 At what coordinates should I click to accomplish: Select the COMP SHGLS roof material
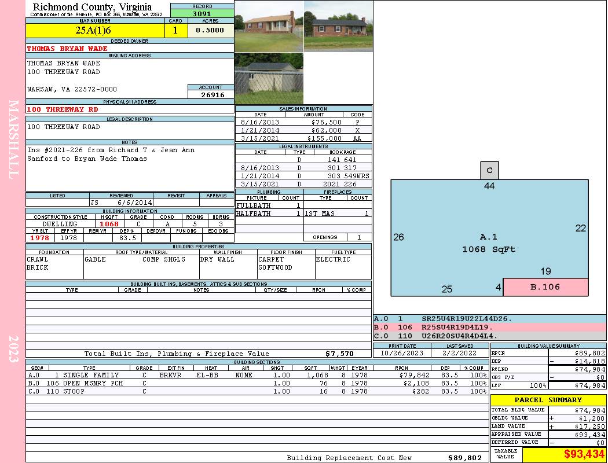[164, 259]
